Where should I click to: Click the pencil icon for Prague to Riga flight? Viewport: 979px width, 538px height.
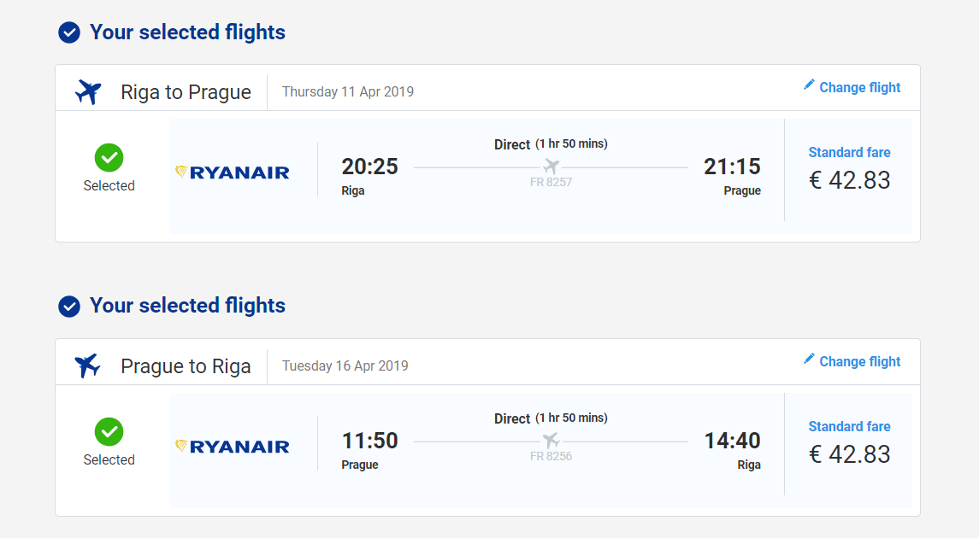809,359
